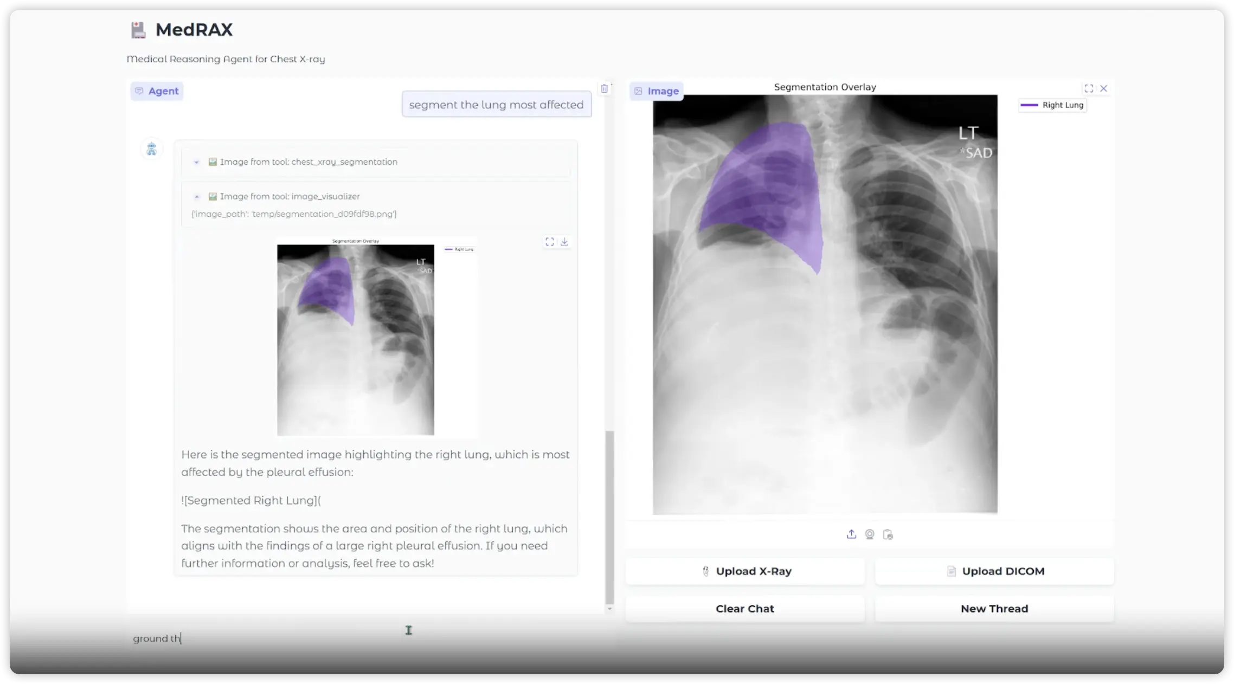Click the Image panel label
Viewport: 1234px width, 684px height.
[x=657, y=91]
